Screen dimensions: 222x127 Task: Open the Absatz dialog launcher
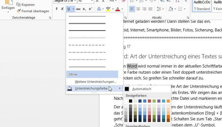click(188, 17)
